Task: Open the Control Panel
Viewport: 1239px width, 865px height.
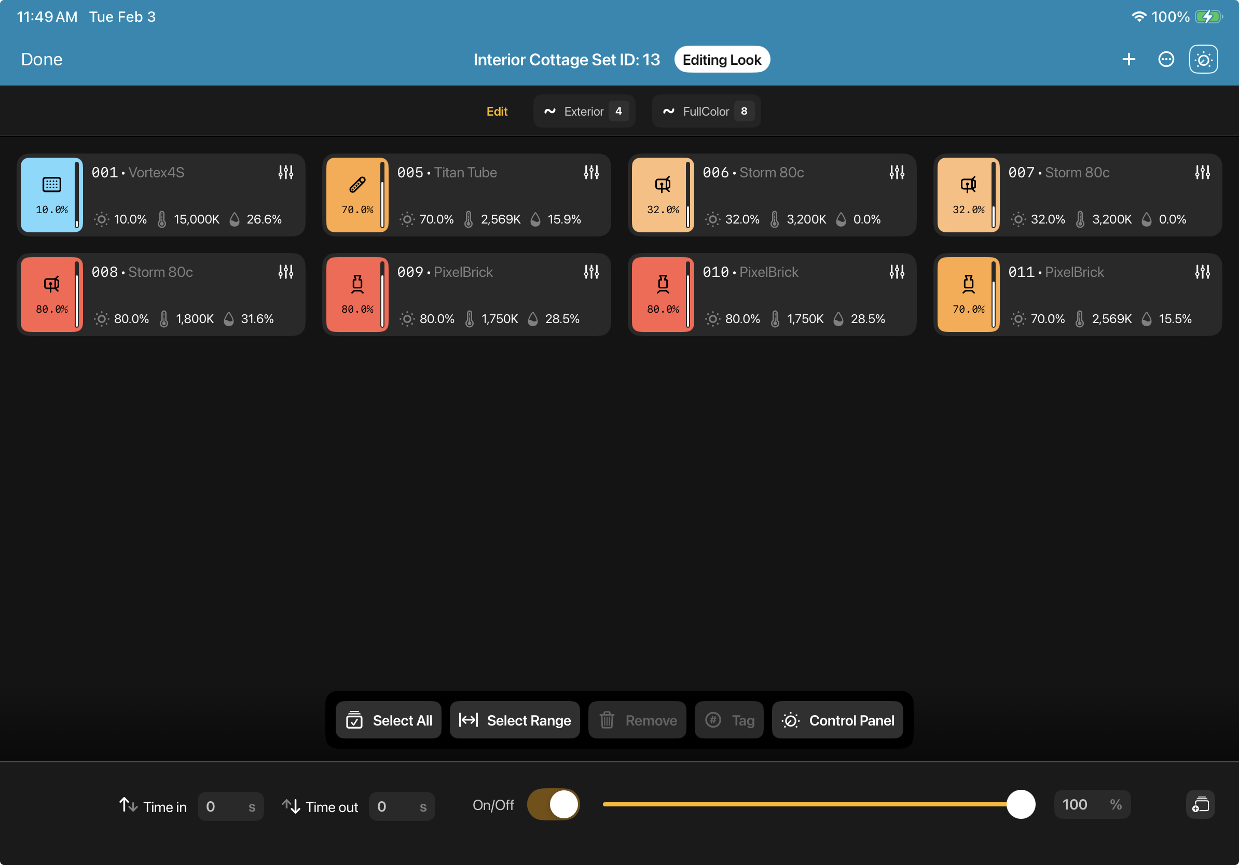Action: pos(837,720)
